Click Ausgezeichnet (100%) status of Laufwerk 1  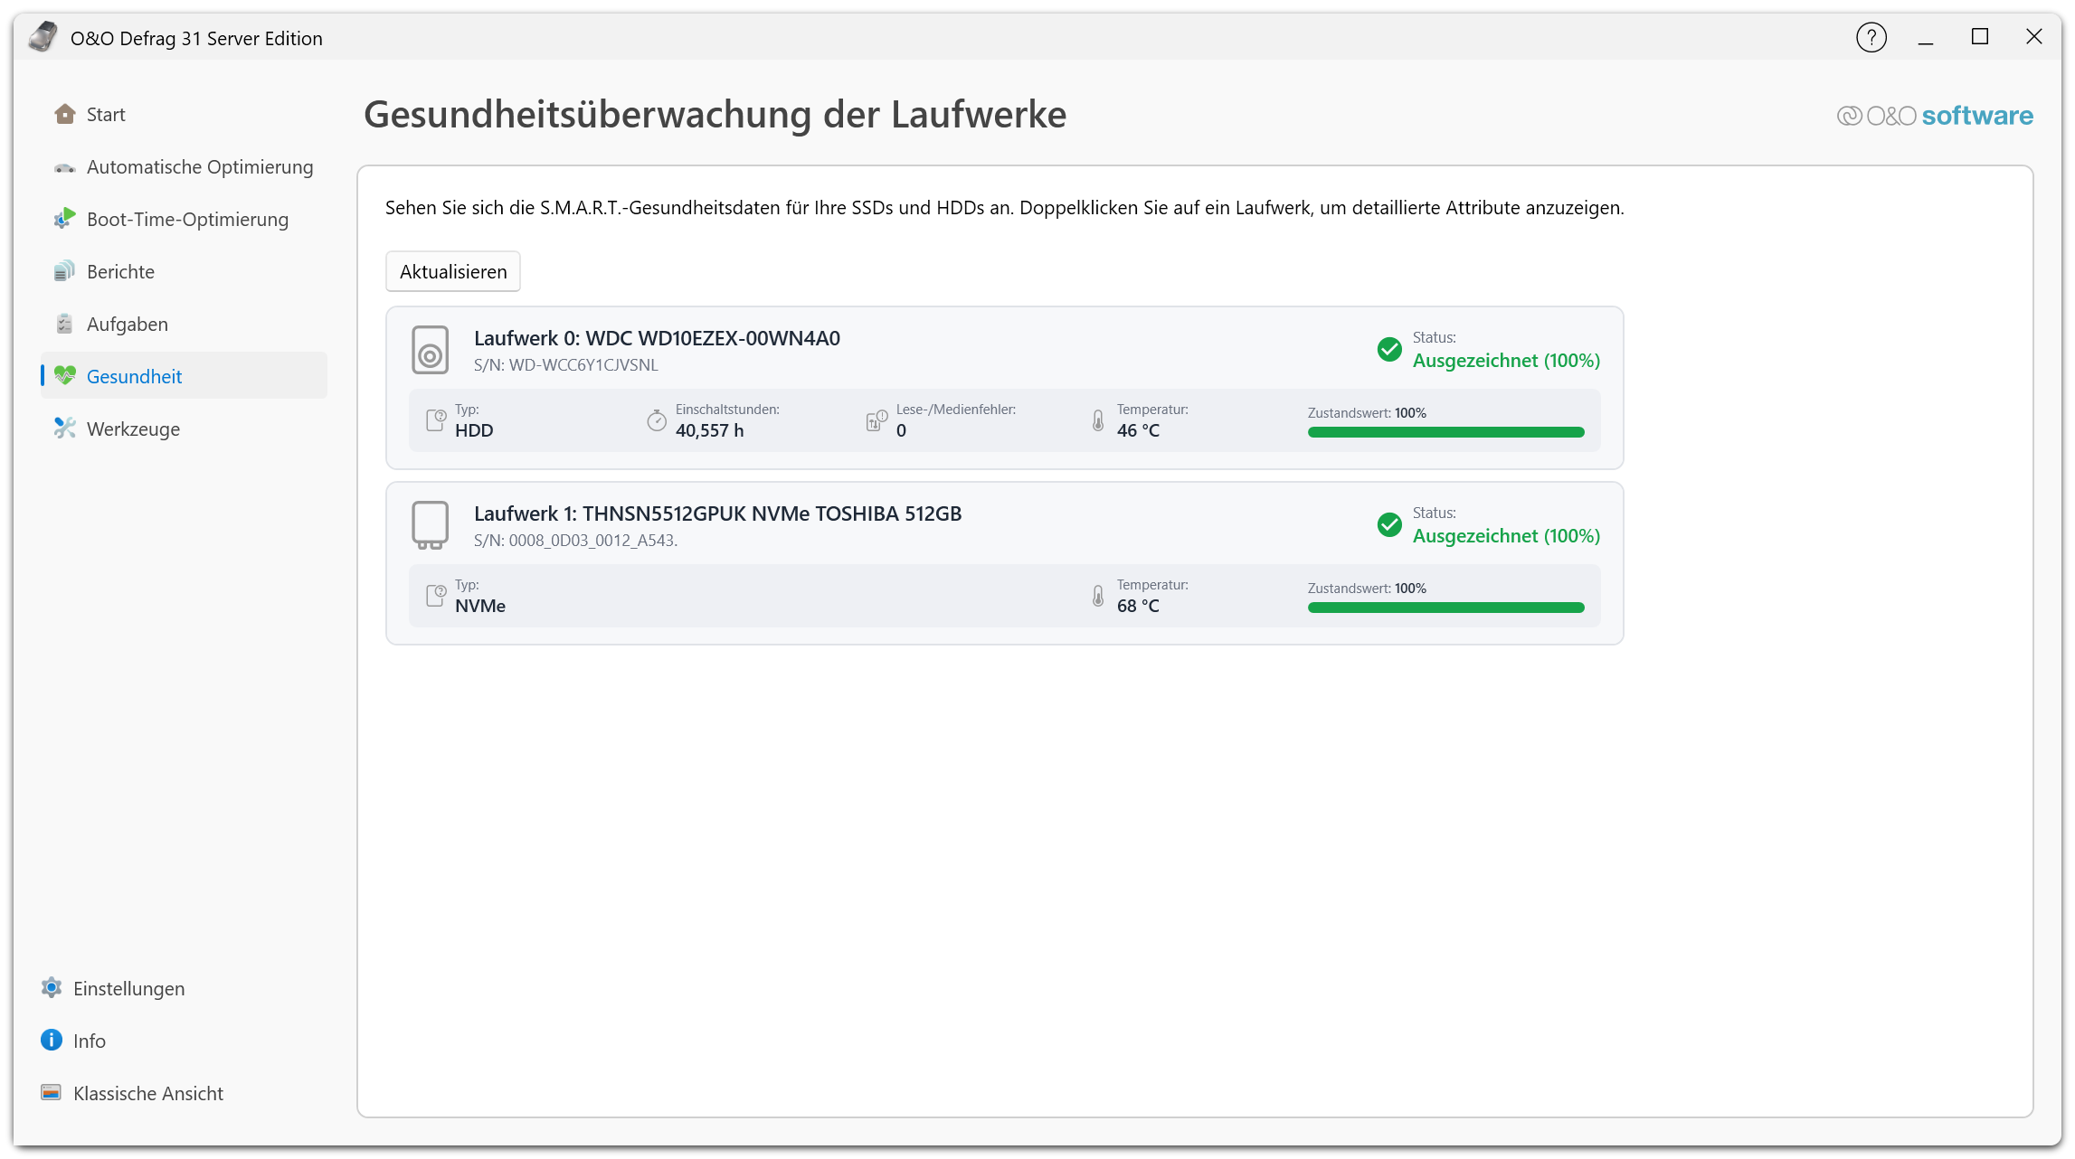(x=1506, y=536)
